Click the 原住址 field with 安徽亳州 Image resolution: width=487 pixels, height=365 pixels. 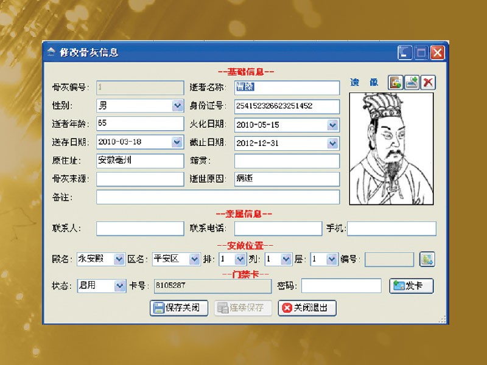click(140, 161)
